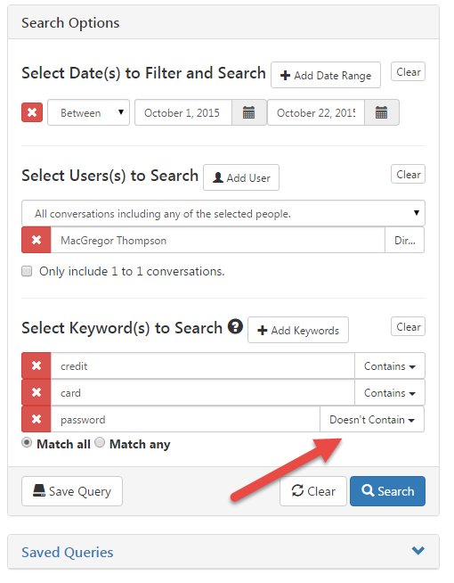The height and width of the screenshot is (583, 454).
Task: Open Doesn't Contain dropdown for password
Action: pos(372,419)
